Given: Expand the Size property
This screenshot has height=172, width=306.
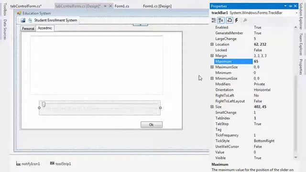Looking at the screenshot, I should [212, 107].
